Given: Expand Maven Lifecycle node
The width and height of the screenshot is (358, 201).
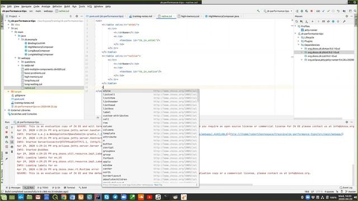Looking at the screenshot, I should pyautogui.click(x=299, y=37).
